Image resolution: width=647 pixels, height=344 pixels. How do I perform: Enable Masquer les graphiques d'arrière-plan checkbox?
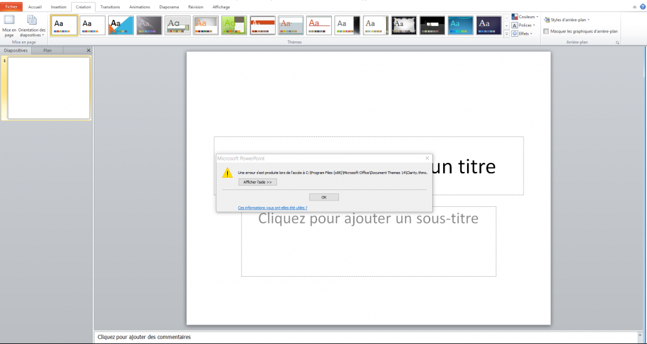pyautogui.click(x=547, y=31)
